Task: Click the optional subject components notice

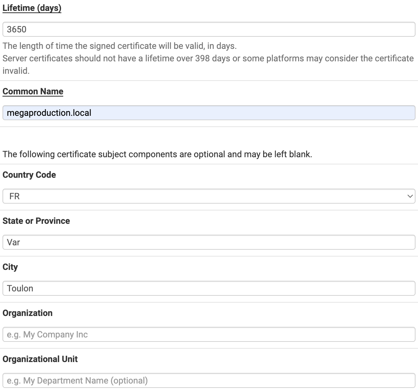Action: (157, 154)
